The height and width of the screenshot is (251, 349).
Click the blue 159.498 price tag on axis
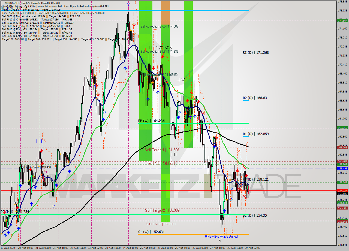[x=342, y=169]
